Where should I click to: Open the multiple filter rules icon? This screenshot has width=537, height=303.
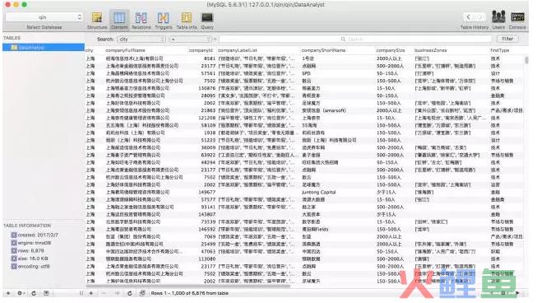(x=142, y=293)
